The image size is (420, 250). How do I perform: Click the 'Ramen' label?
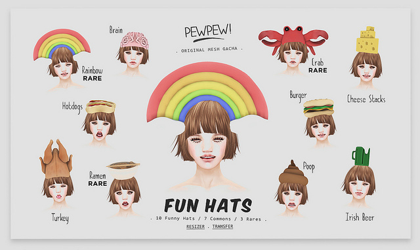coord(98,175)
